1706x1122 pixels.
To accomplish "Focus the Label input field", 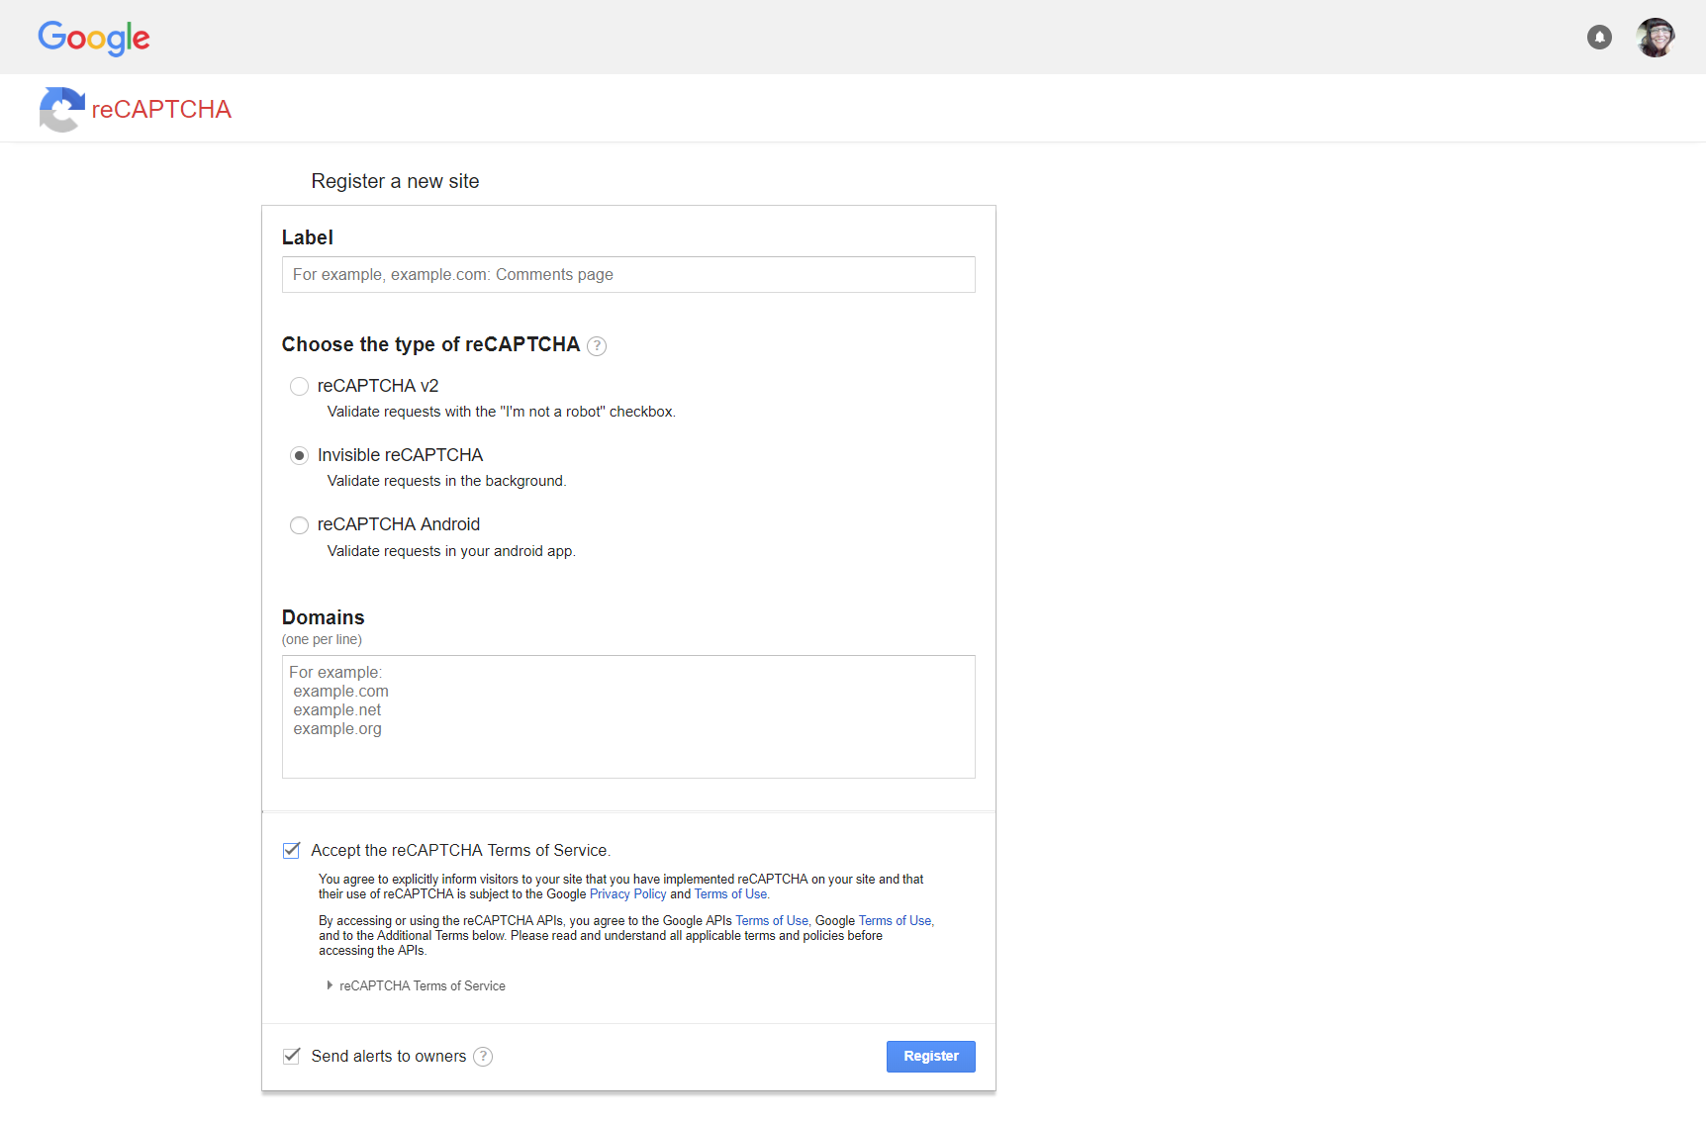I will pos(628,275).
